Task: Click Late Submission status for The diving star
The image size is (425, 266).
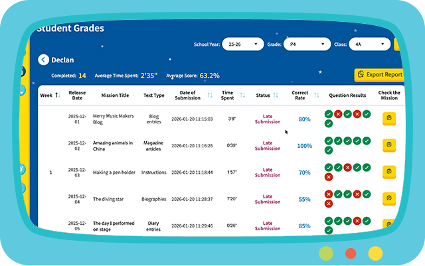Action: [268, 199]
